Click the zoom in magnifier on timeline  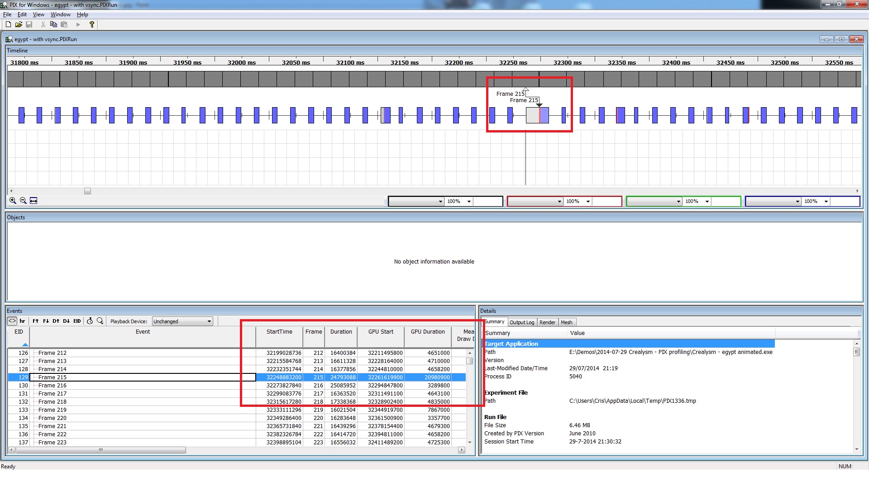pyautogui.click(x=13, y=201)
